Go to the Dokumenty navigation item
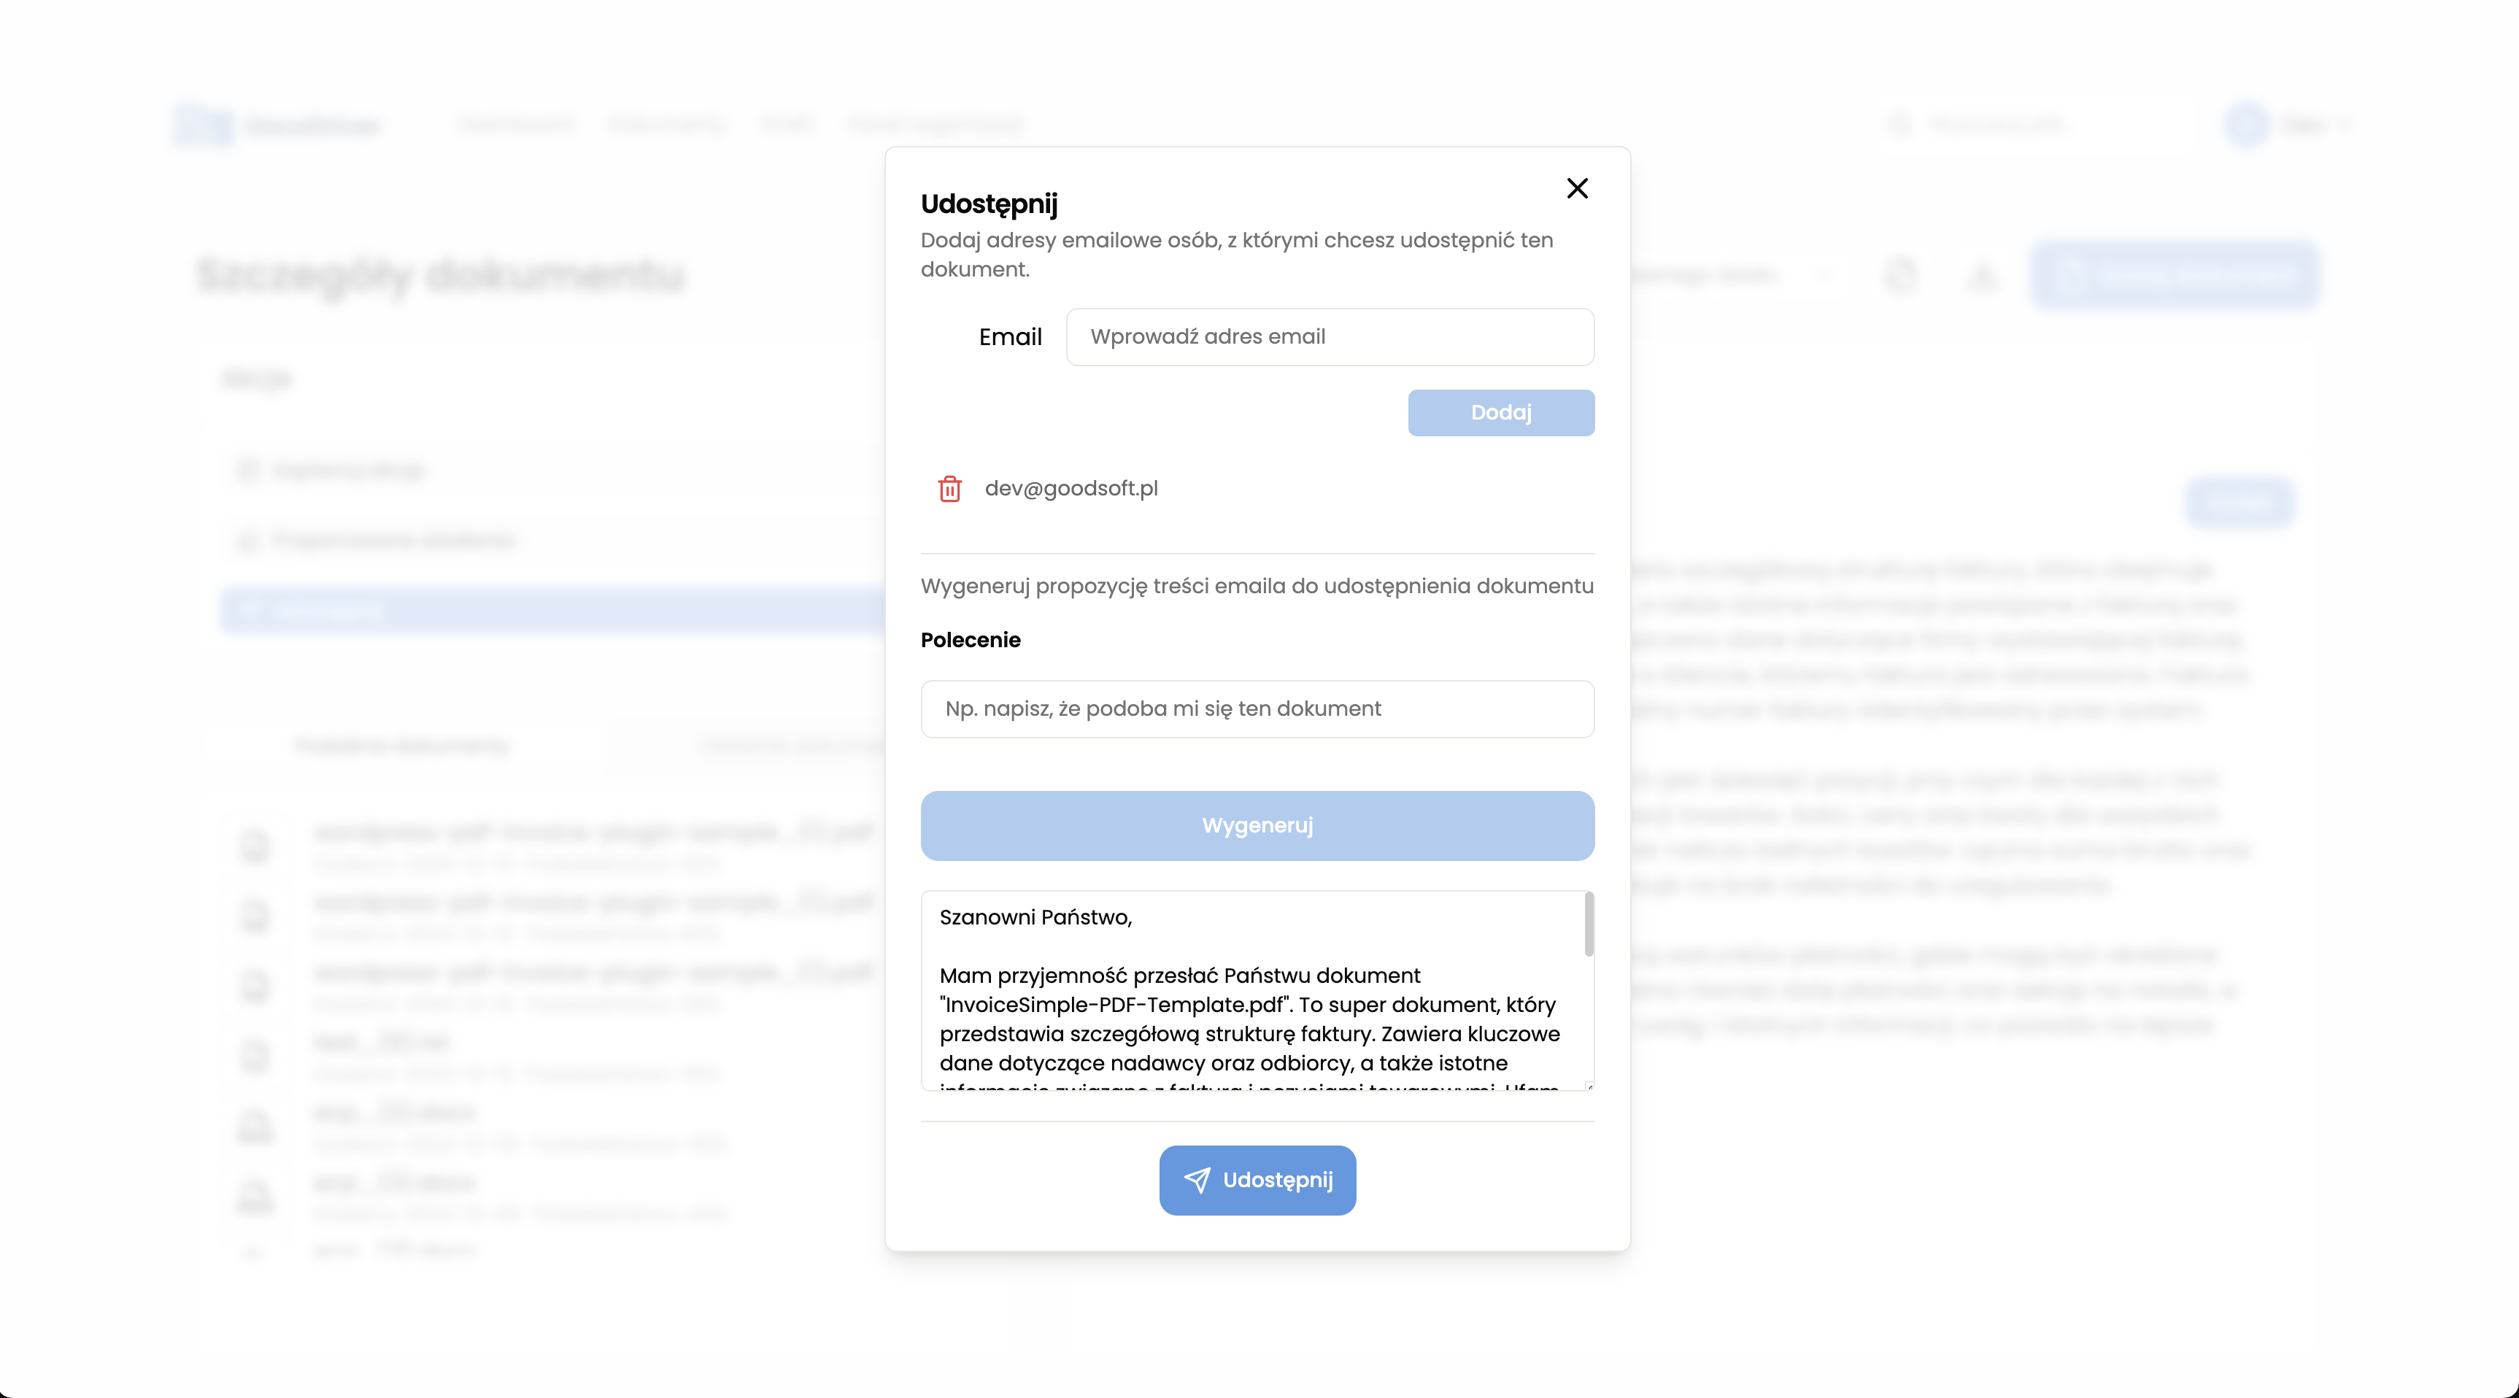The height and width of the screenshot is (1398, 2519). click(x=667, y=124)
